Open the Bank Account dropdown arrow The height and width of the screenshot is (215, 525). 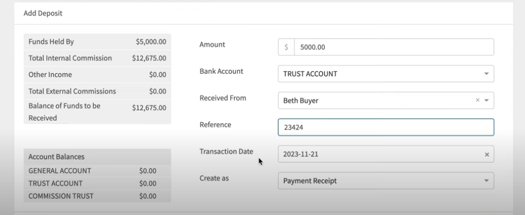tap(486, 74)
